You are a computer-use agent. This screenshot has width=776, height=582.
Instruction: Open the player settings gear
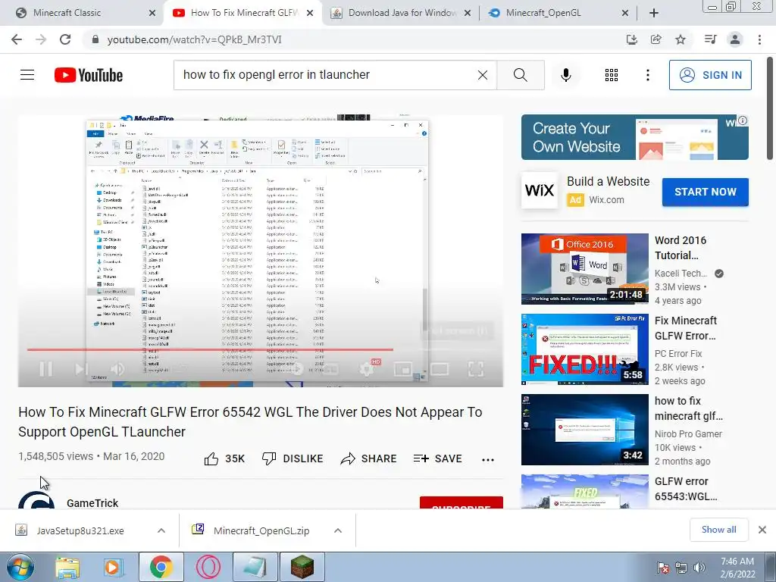coord(368,369)
